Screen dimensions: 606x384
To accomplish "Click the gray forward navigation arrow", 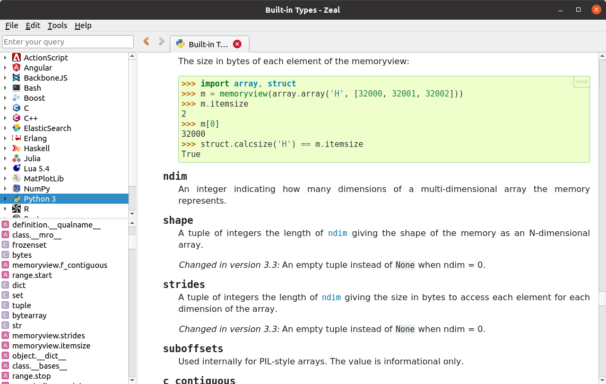I will tap(161, 41).
